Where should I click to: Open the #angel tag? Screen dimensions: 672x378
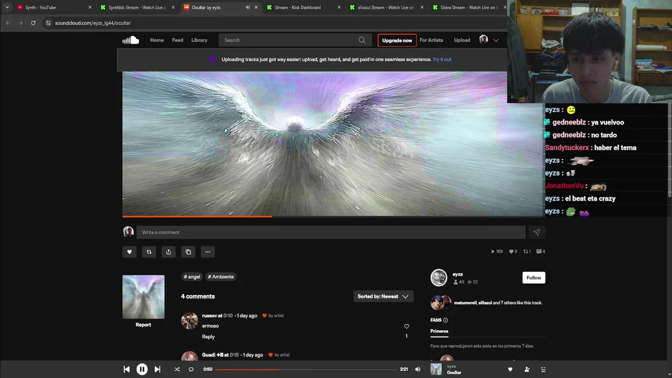click(192, 277)
